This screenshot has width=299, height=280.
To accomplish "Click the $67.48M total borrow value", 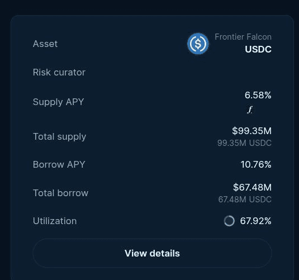I will tap(252, 187).
